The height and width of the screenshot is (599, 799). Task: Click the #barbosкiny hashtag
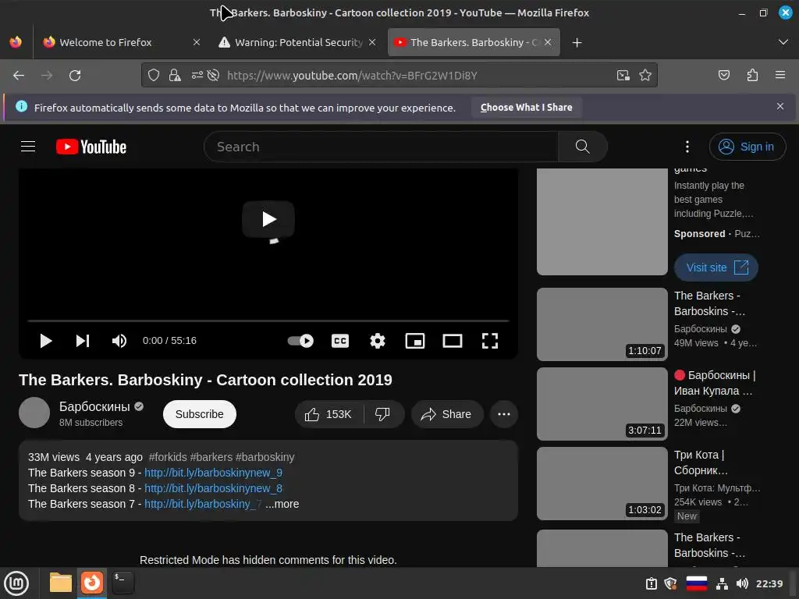[265, 457]
